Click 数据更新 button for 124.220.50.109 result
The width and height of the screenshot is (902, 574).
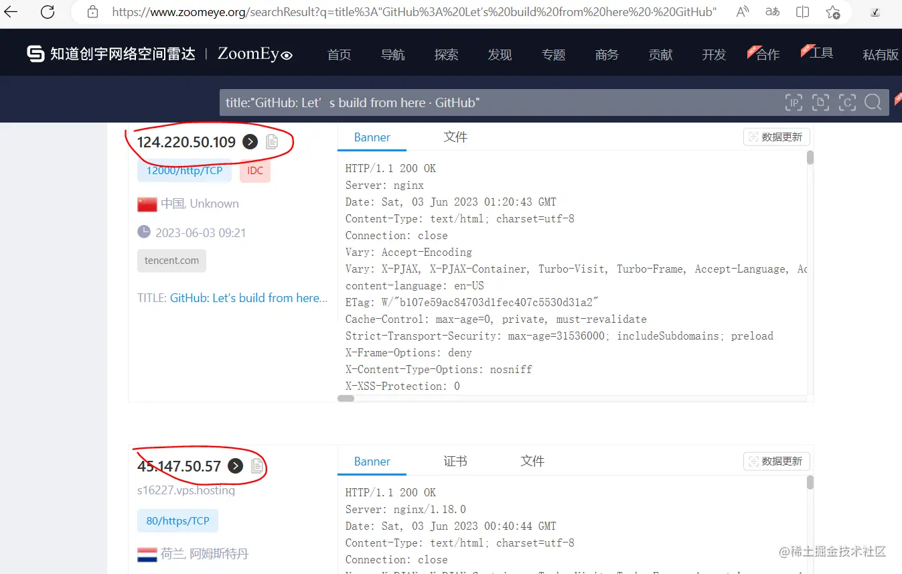(x=777, y=137)
